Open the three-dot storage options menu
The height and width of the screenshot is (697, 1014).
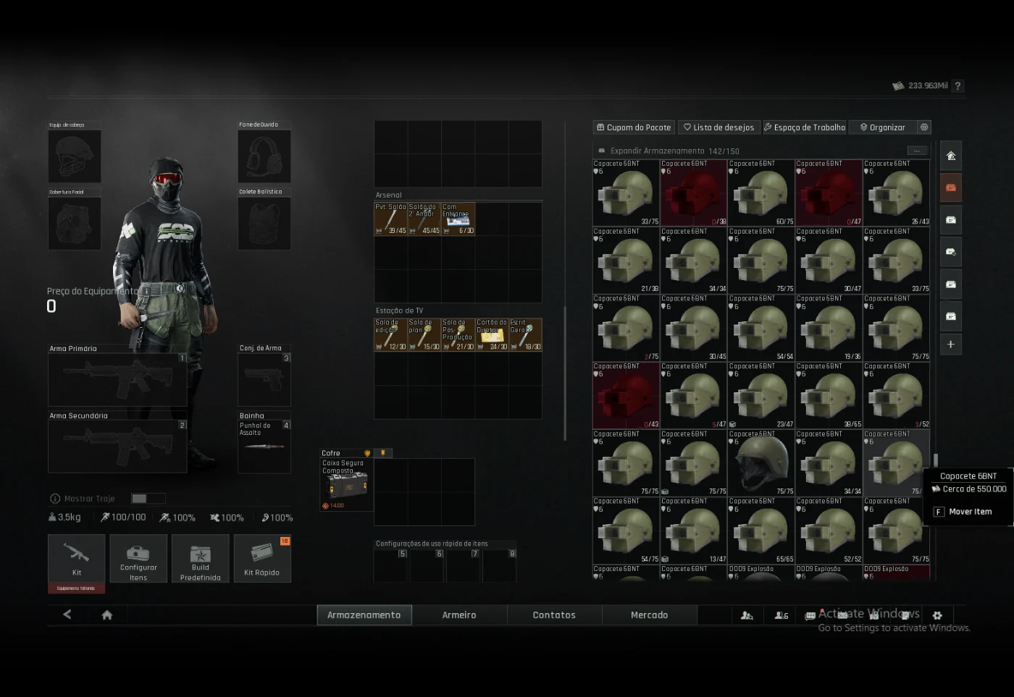(917, 151)
